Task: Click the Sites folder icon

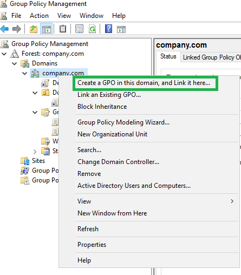Action: 25,161
